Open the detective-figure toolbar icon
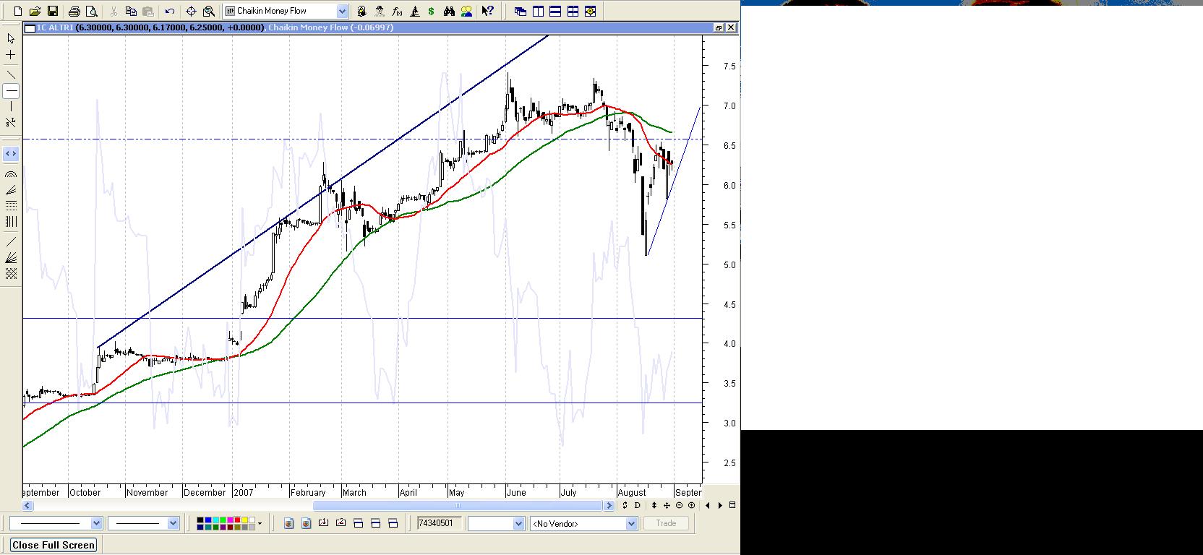The height and width of the screenshot is (555, 1203). 379,11
